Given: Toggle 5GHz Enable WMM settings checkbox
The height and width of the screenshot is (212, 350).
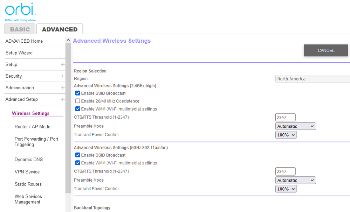Looking at the screenshot, I should (x=78, y=163).
